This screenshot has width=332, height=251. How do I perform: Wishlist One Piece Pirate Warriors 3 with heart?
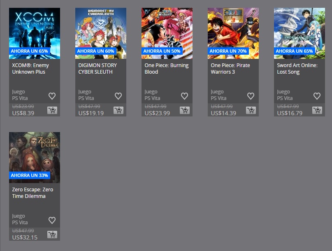(x=251, y=96)
